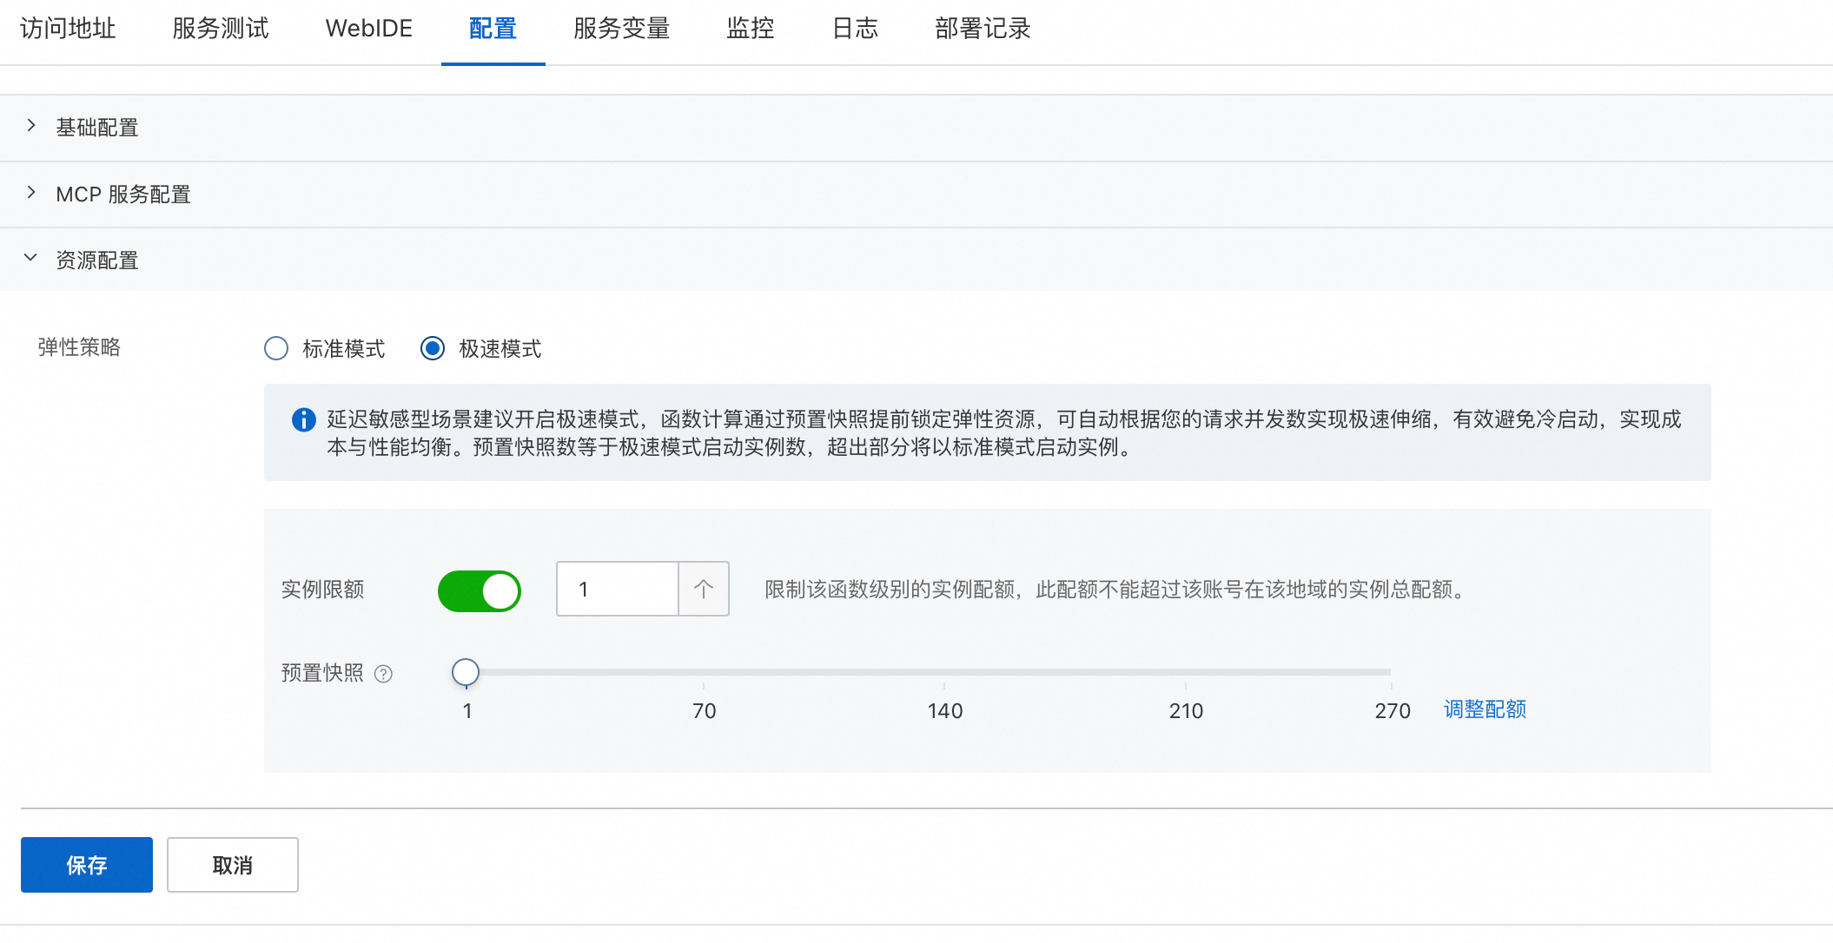Open the WebIDE tab
Image resolution: width=1833 pixels, height=943 pixels.
[368, 29]
